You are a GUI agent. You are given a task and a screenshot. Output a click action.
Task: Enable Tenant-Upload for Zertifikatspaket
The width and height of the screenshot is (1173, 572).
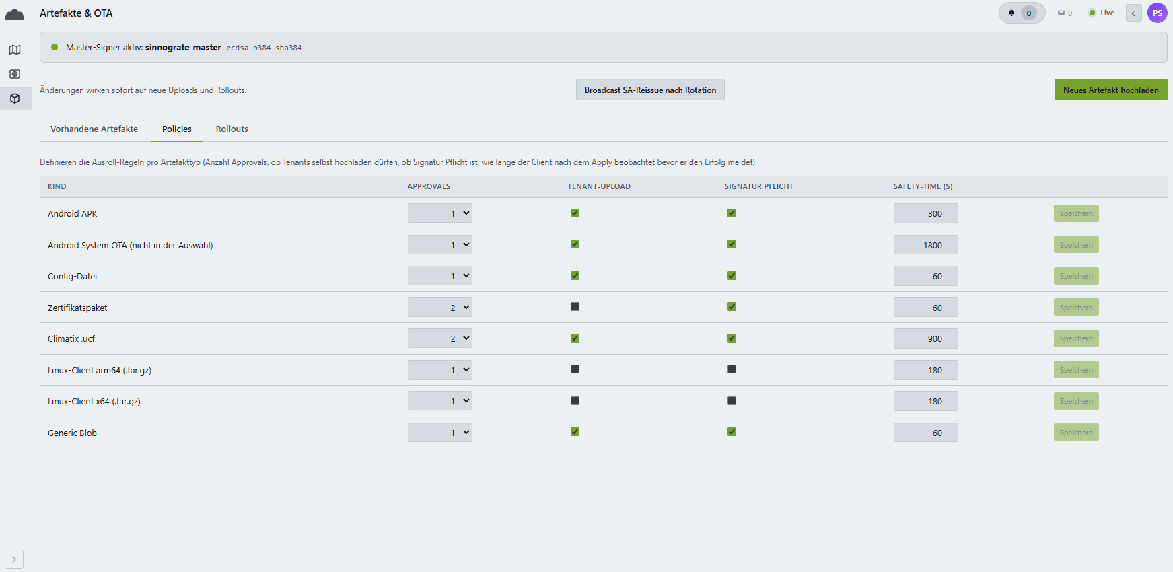click(x=575, y=306)
